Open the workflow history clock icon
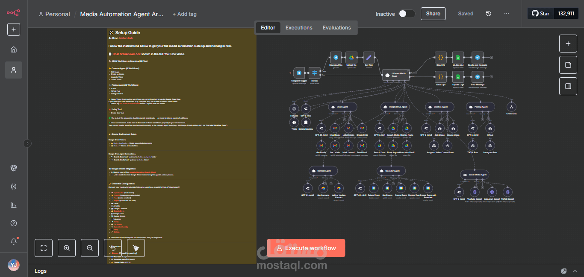Viewport: 584px width, 277px height. [x=489, y=14]
